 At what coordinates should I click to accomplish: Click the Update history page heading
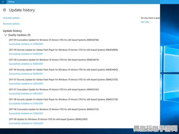point(22,10)
